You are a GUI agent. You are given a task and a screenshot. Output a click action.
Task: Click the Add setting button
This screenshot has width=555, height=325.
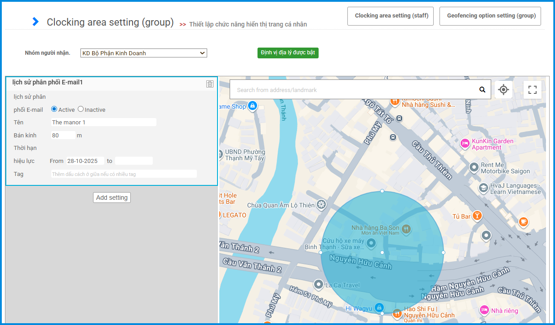pos(112,198)
